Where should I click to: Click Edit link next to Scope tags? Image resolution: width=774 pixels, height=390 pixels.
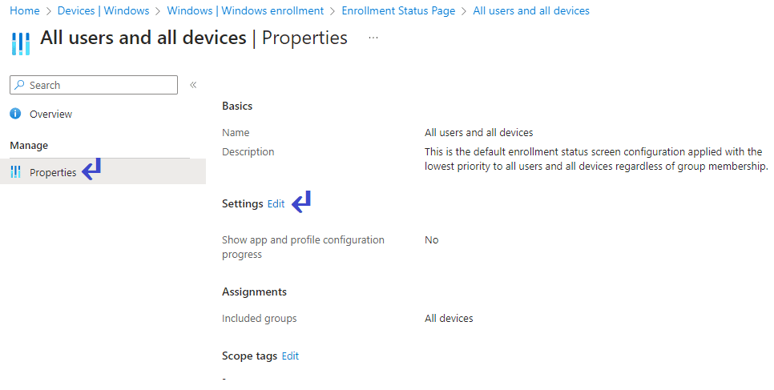(290, 356)
